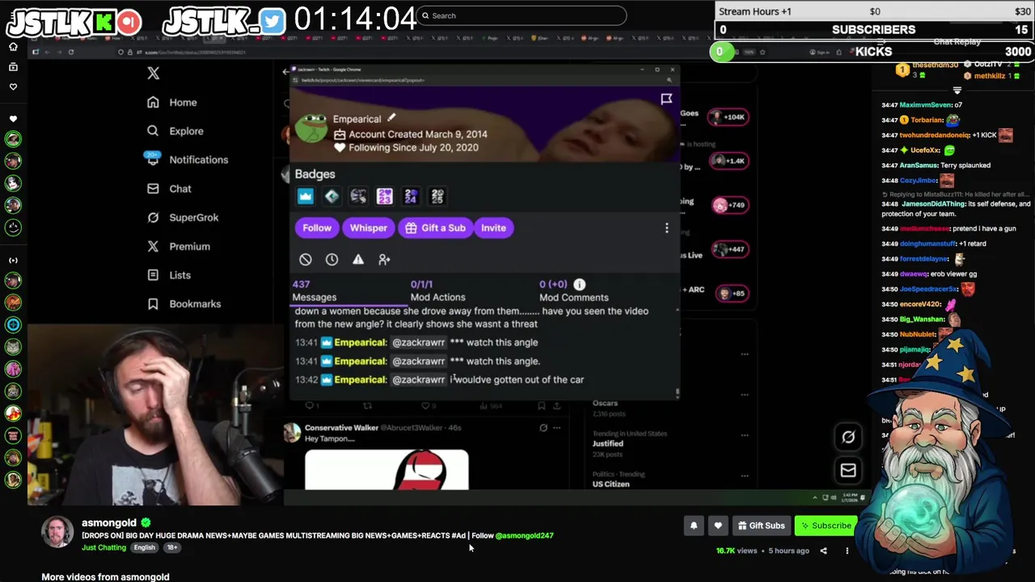Viewport: 1035px width, 582px height.
Task: Click the Invite button on viewer card
Action: (x=493, y=228)
